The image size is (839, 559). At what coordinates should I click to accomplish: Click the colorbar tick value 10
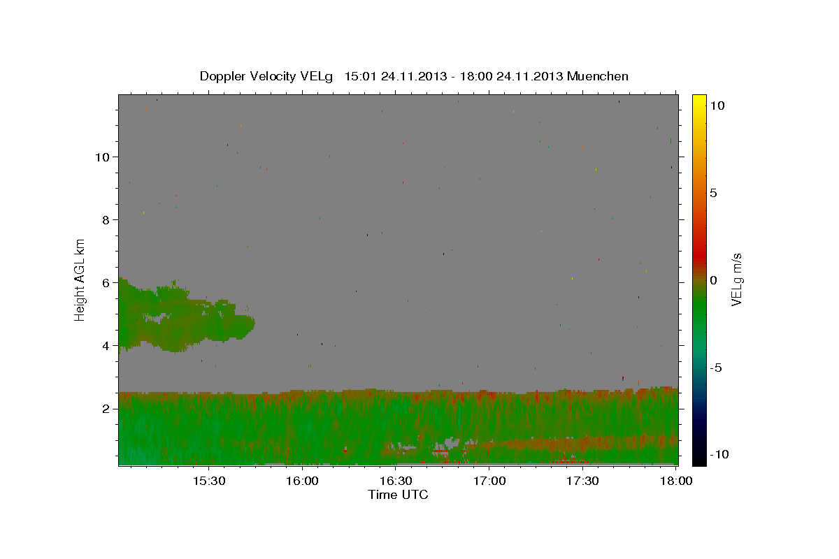tap(717, 105)
